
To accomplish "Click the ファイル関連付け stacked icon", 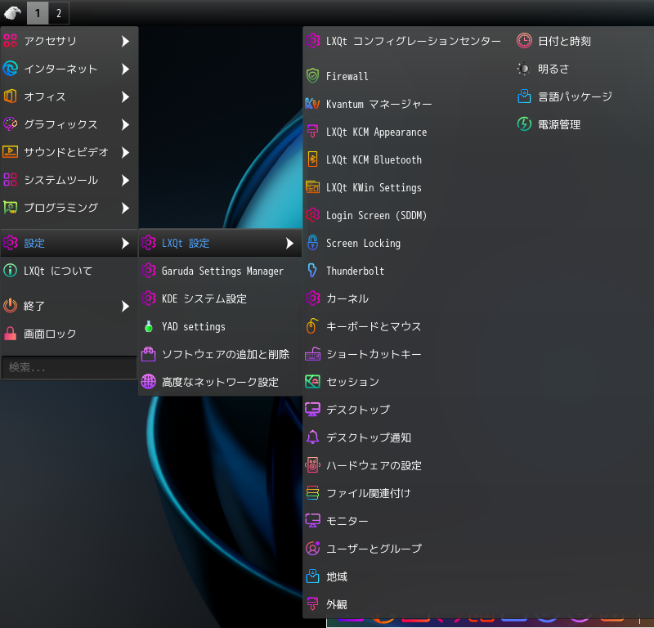I will (312, 493).
